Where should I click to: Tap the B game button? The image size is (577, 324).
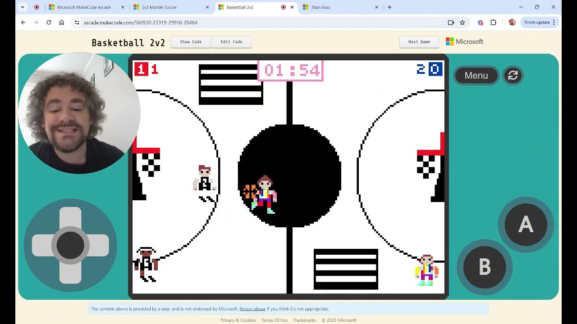[x=485, y=267]
